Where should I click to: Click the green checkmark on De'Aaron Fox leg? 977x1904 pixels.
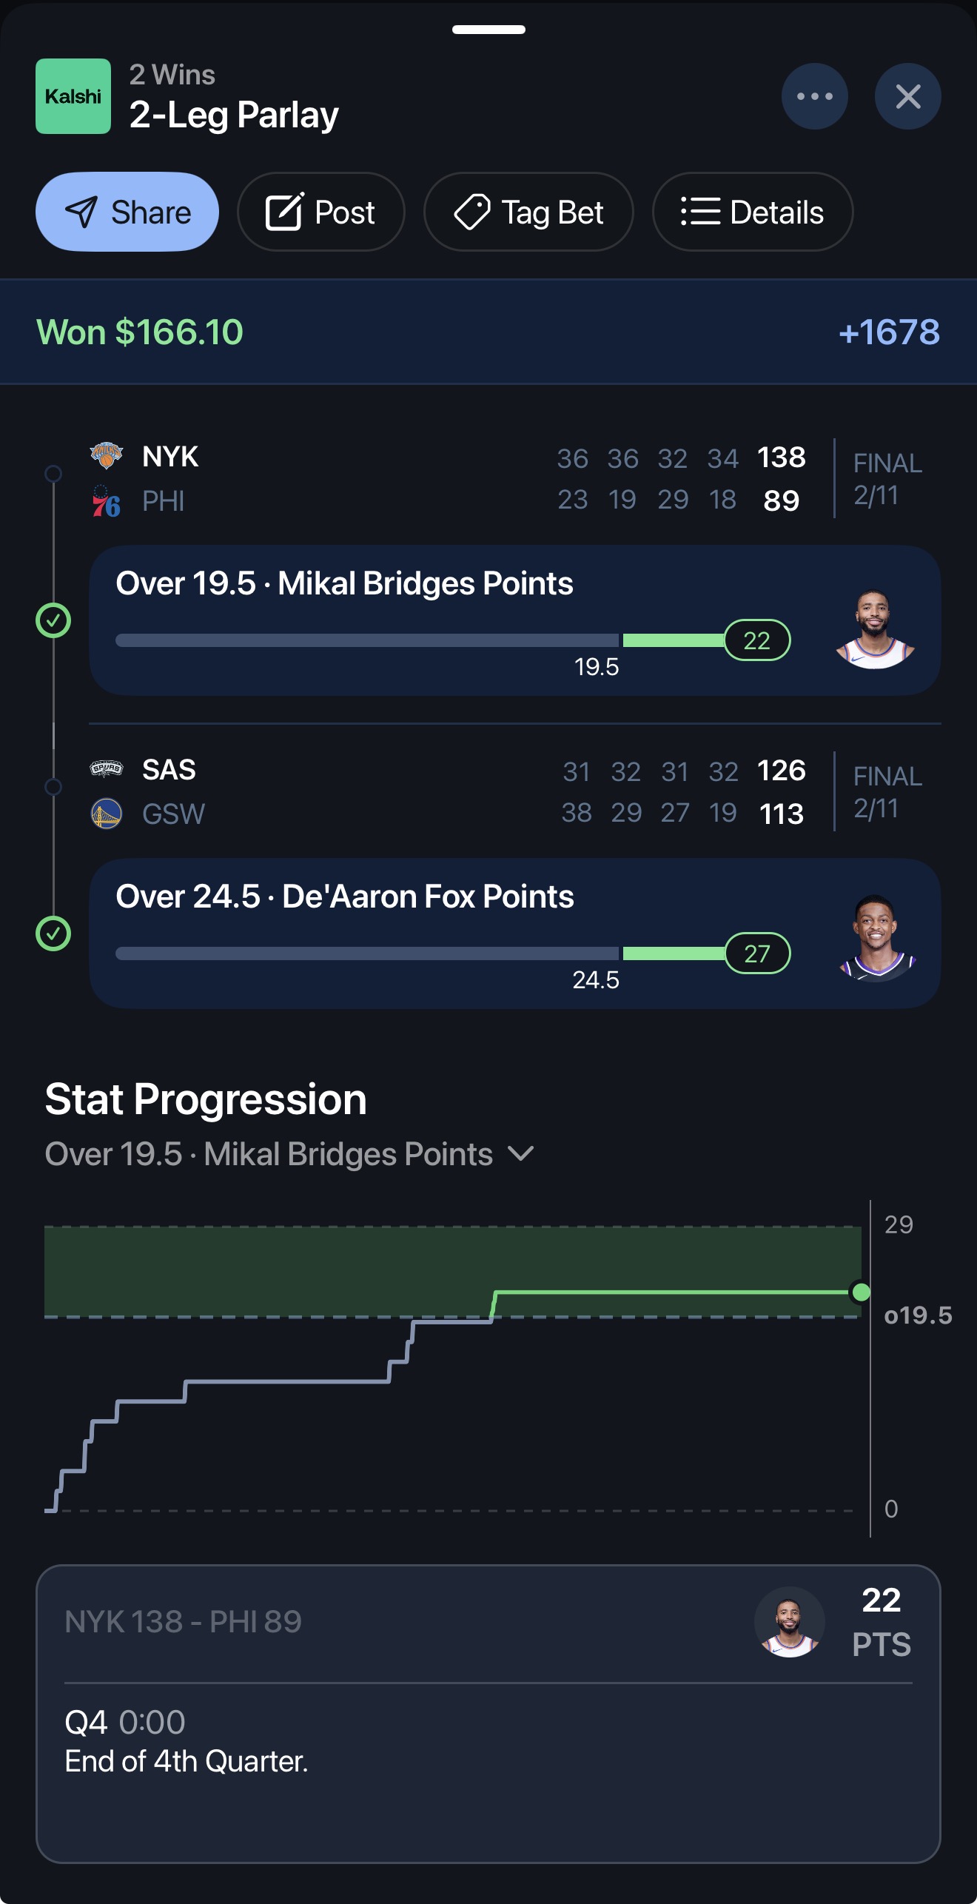[52, 934]
